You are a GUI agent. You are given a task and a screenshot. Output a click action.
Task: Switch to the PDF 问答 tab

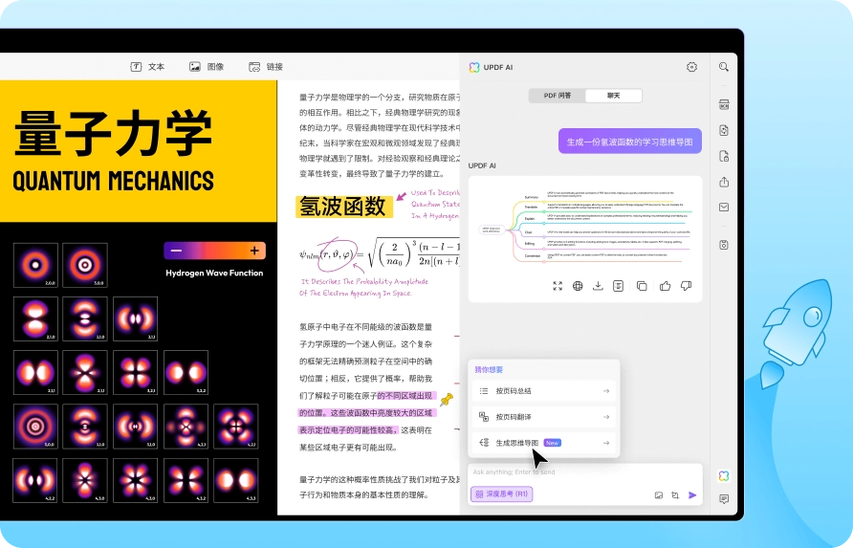point(558,96)
